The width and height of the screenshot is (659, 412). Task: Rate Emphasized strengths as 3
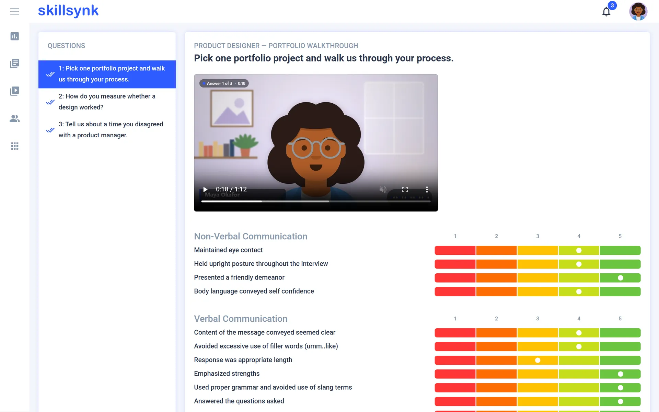click(537, 374)
